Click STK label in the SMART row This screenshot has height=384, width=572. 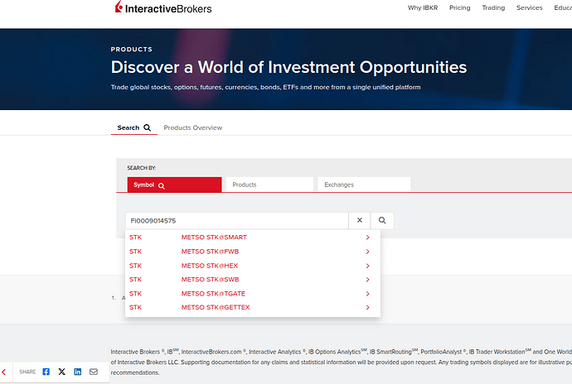point(135,238)
